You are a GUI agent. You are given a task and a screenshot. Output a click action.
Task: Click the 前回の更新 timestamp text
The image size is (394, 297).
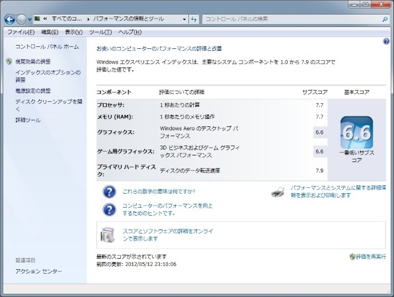[136, 265]
